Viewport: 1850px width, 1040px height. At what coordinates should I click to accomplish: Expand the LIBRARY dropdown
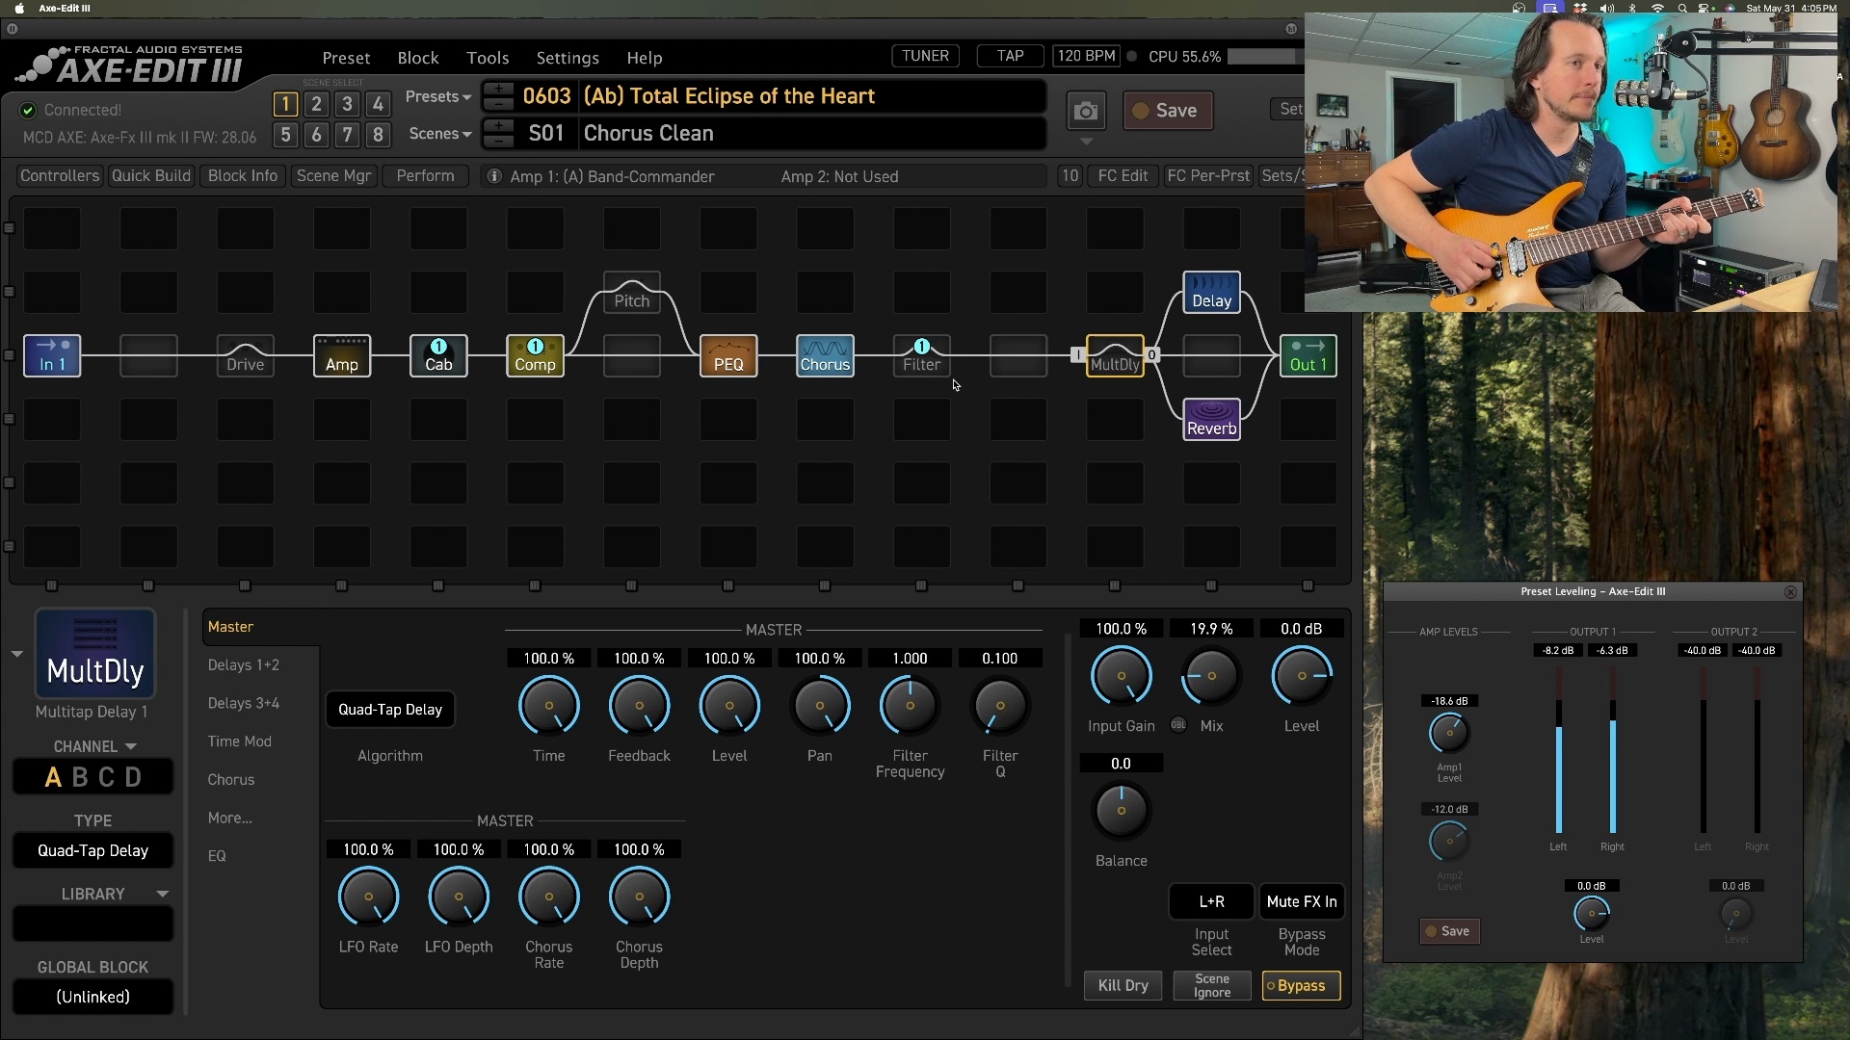(162, 894)
